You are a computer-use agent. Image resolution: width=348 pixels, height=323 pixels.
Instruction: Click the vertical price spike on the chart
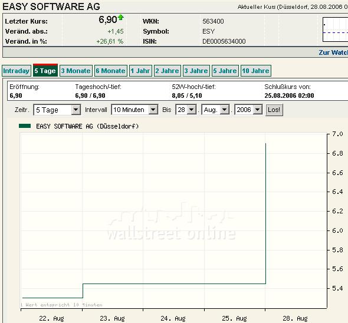265,213
